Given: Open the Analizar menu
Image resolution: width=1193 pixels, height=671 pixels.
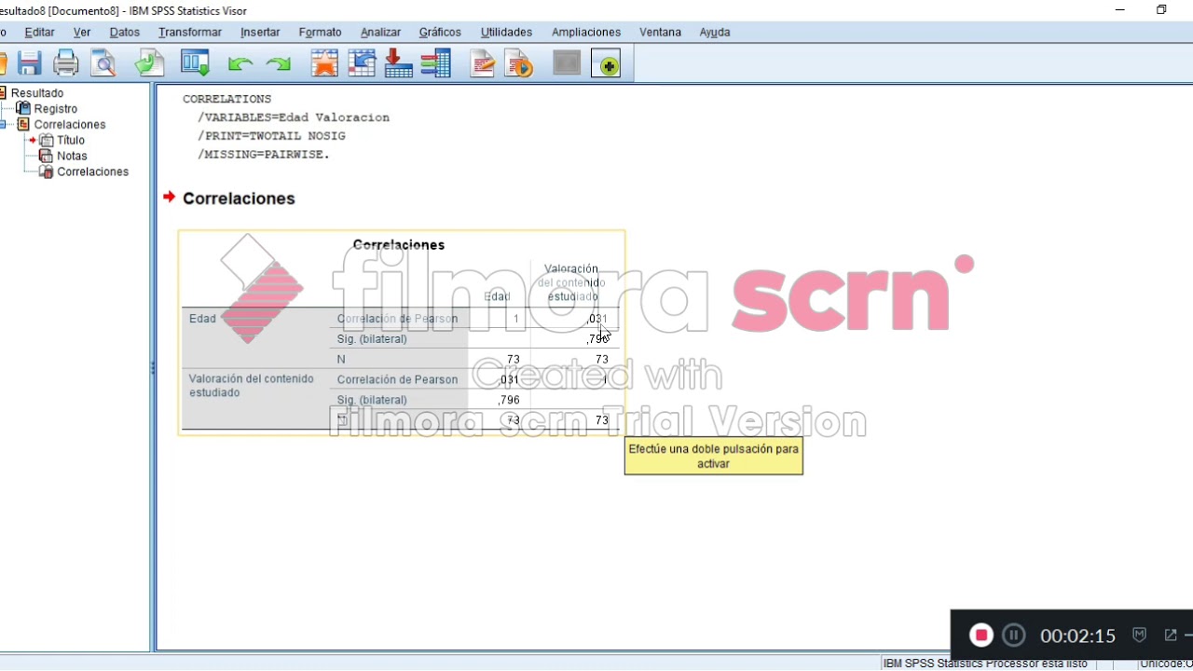Looking at the screenshot, I should [x=380, y=32].
